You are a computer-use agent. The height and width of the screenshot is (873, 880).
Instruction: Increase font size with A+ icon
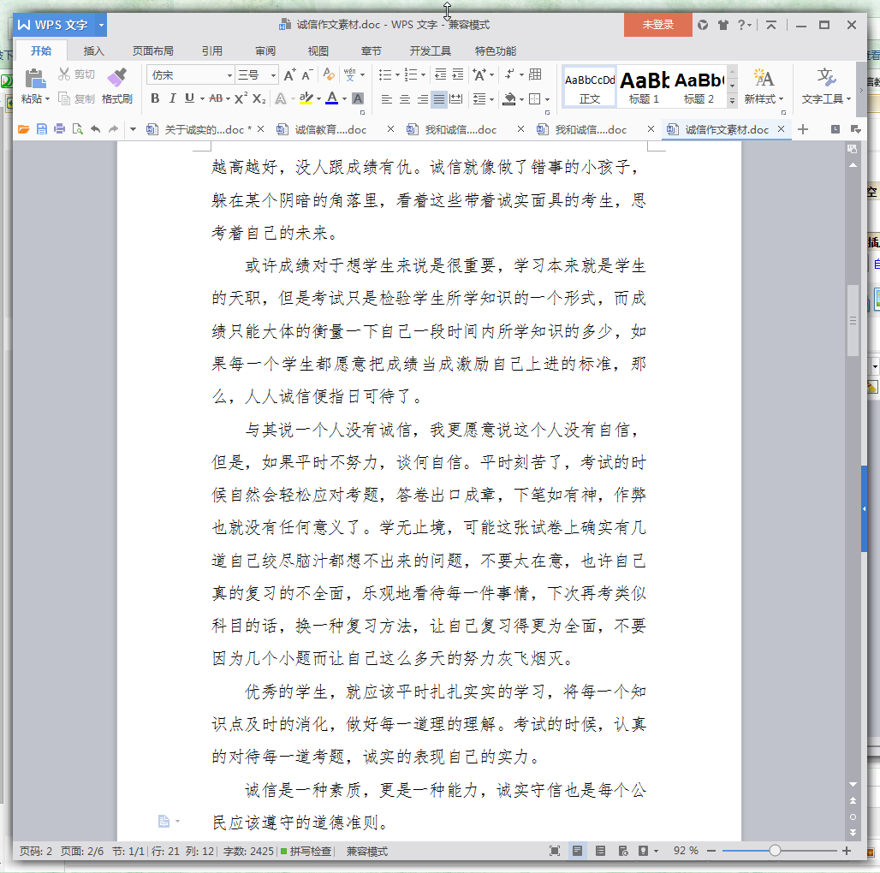click(x=289, y=74)
